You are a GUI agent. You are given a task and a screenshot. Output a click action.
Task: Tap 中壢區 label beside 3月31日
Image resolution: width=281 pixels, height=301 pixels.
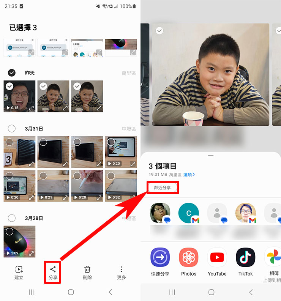pyautogui.click(x=129, y=129)
